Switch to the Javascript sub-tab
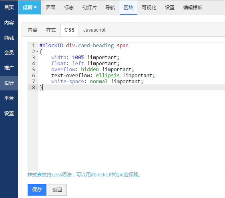 (94, 30)
